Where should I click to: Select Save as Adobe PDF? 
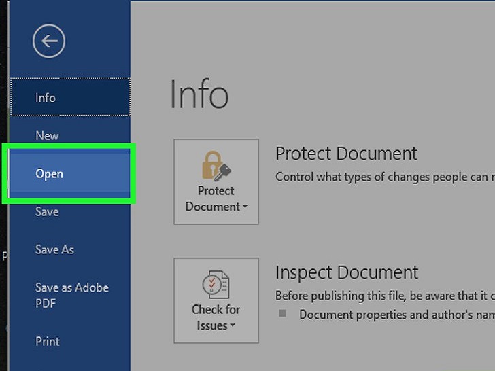[x=70, y=296]
